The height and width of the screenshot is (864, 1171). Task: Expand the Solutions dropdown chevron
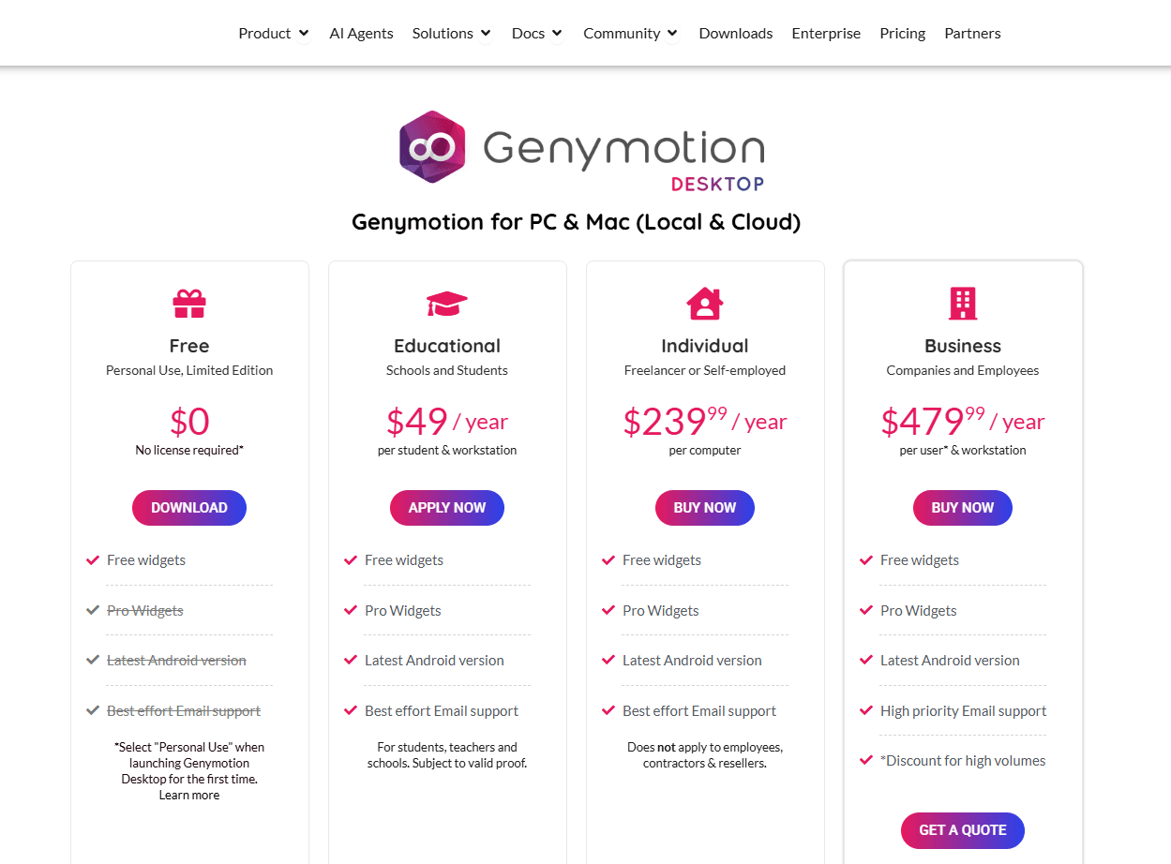(x=486, y=33)
